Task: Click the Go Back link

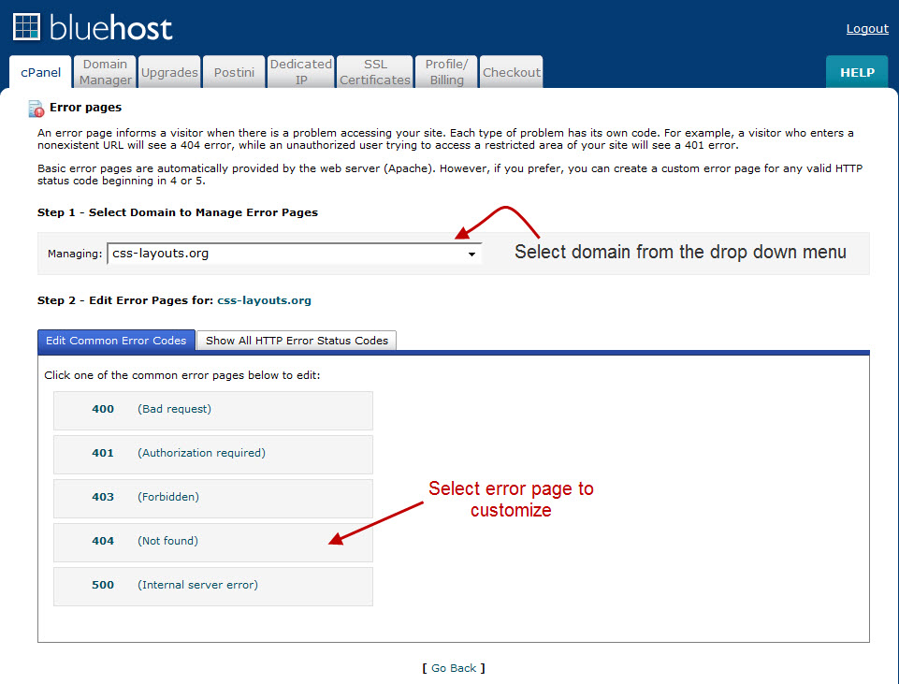Action: point(454,668)
